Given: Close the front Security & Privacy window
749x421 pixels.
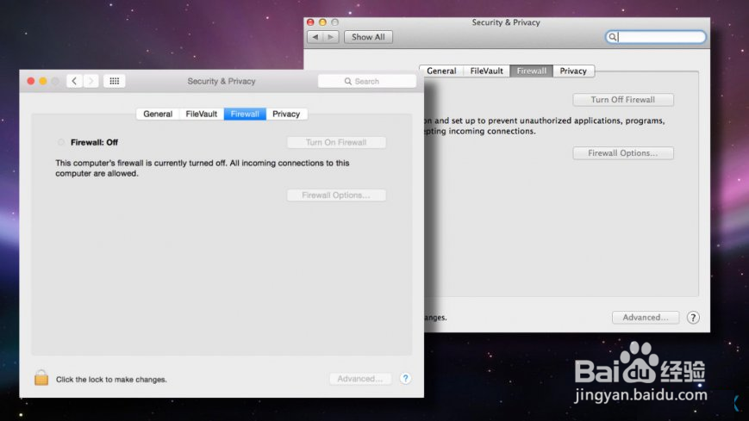Looking at the screenshot, I should [x=30, y=81].
